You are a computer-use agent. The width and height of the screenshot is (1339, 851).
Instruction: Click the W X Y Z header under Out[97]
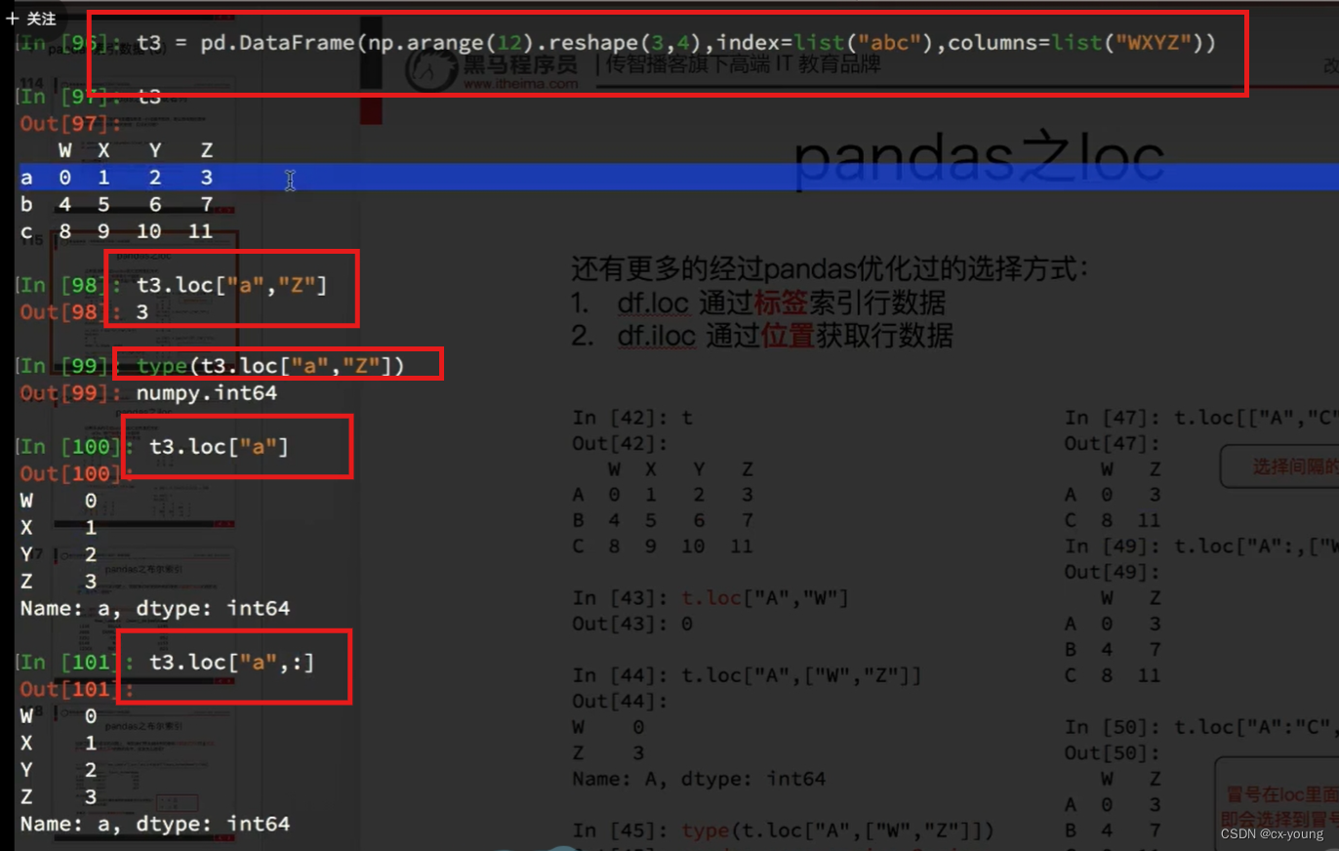(135, 150)
